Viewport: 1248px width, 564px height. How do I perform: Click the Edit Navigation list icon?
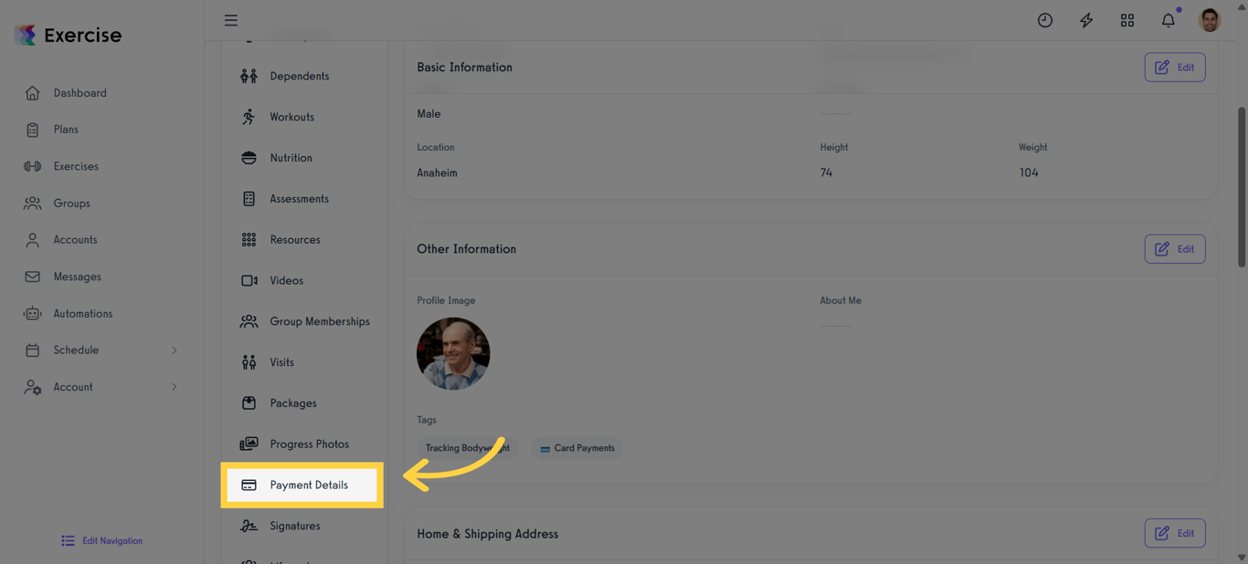[68, 541]
